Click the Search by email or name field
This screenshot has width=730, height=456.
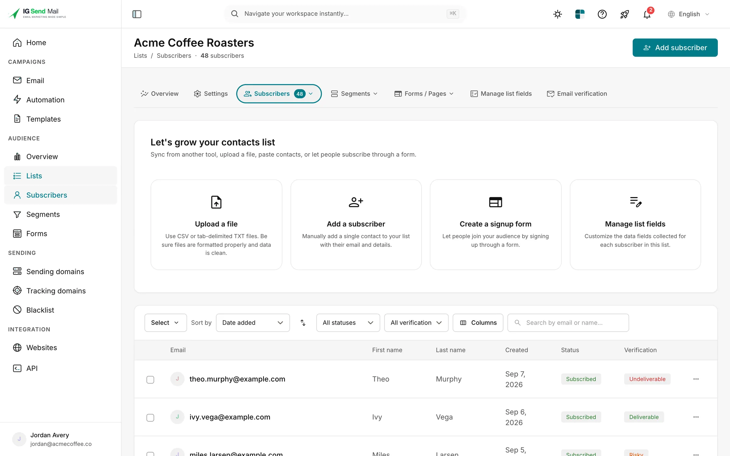pyautogui.click(x=568, y=323)
